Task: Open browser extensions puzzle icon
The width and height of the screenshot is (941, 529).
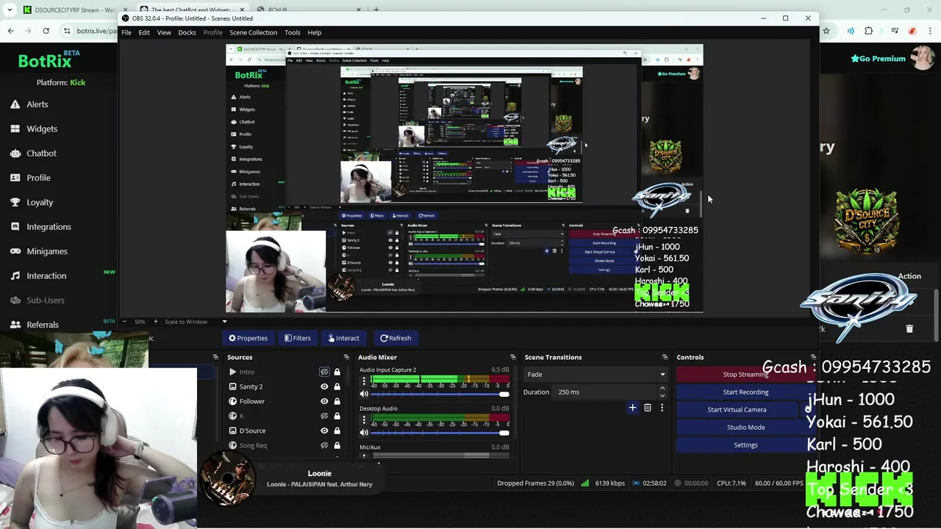Action: coord(868,31)
